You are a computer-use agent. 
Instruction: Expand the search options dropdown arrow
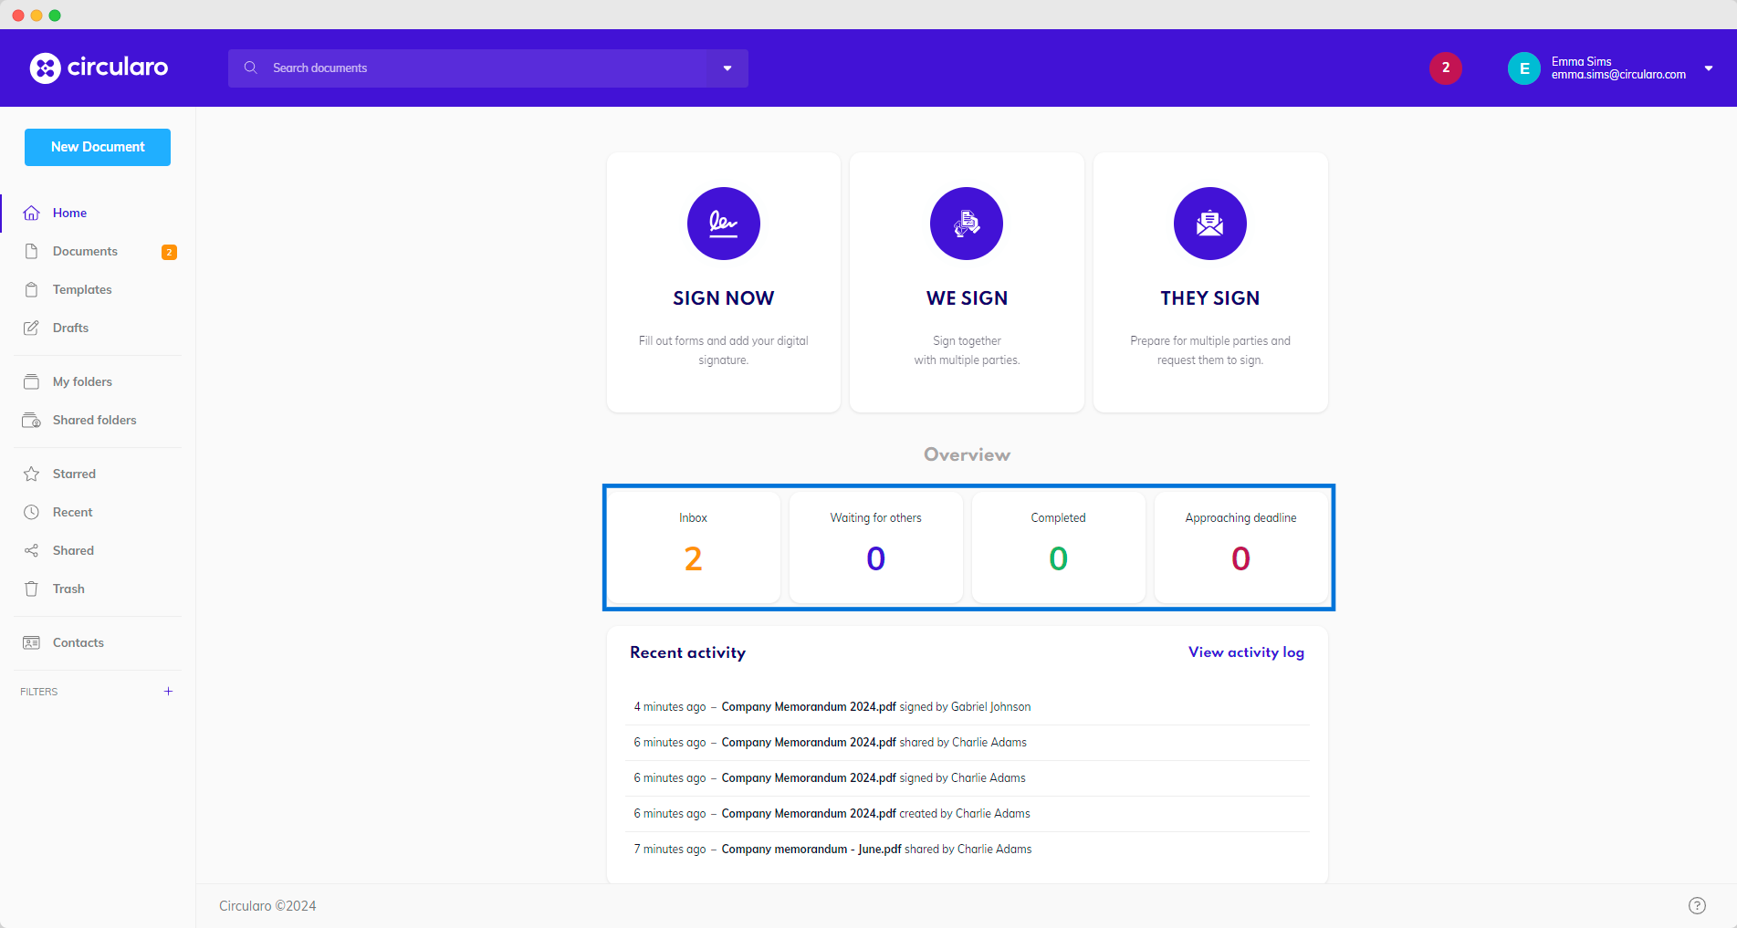click(727, 68)
